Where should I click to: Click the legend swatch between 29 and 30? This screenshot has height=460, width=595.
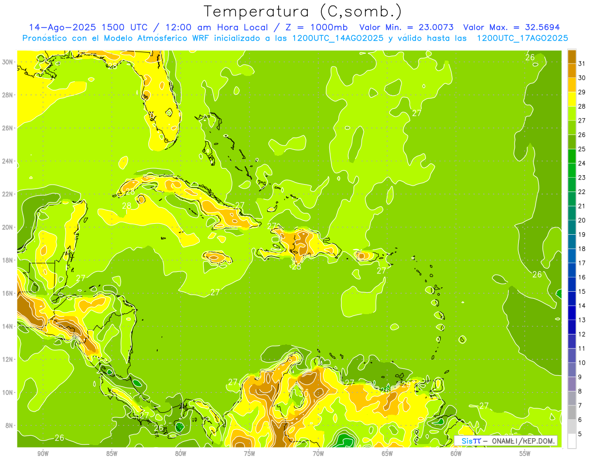click(x=572, y=85)
